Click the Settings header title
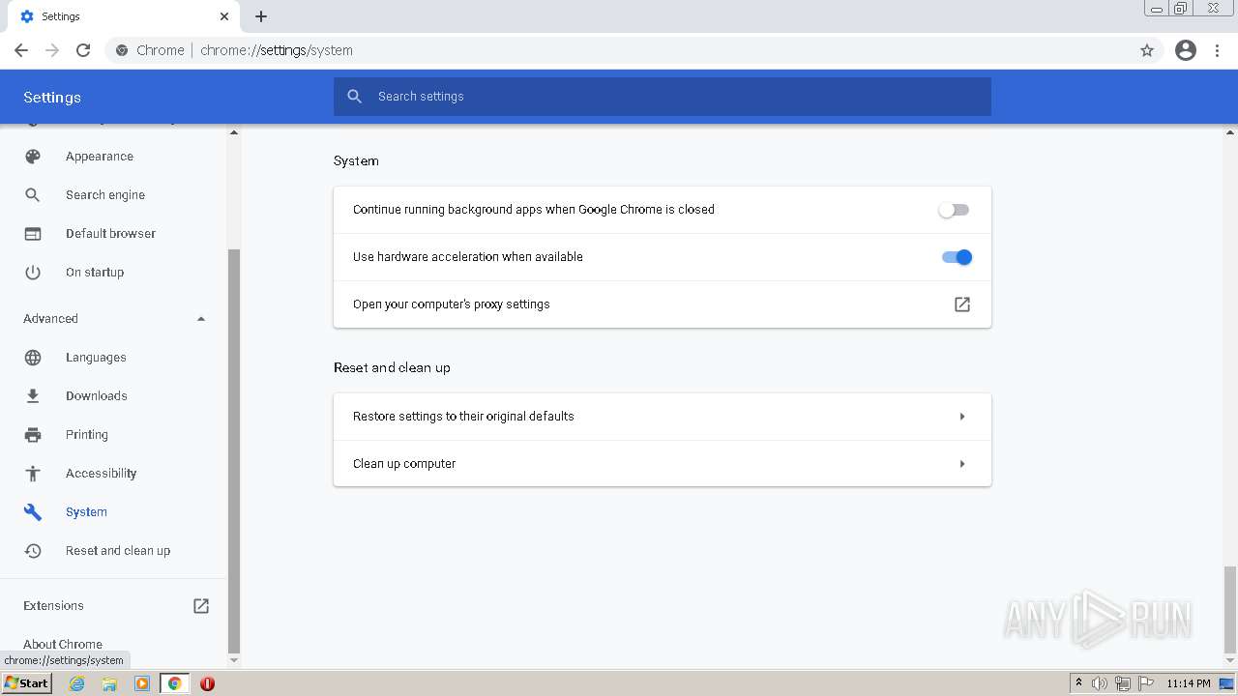This screenshot has width=1238, height=696. point(52,98)
